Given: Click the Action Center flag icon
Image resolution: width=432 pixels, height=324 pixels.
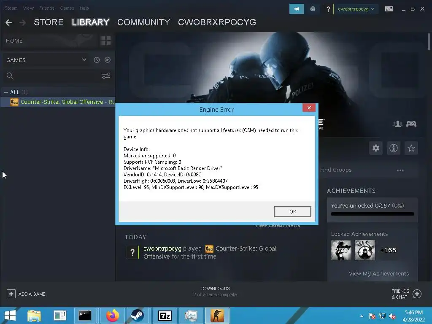Looking at the screenshot, I should point(372,316).
